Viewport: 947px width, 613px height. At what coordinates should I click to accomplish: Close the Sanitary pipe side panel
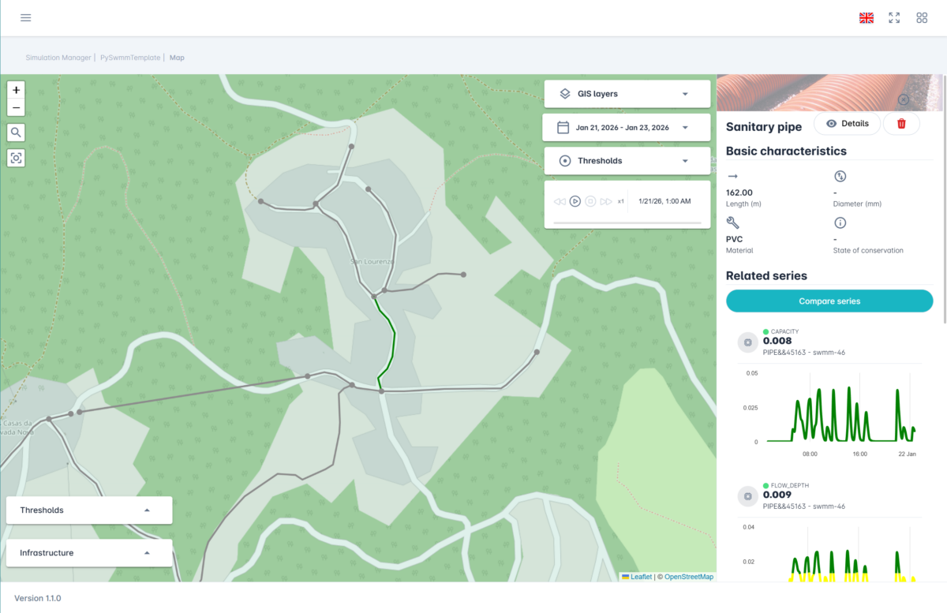coord(904,99)
